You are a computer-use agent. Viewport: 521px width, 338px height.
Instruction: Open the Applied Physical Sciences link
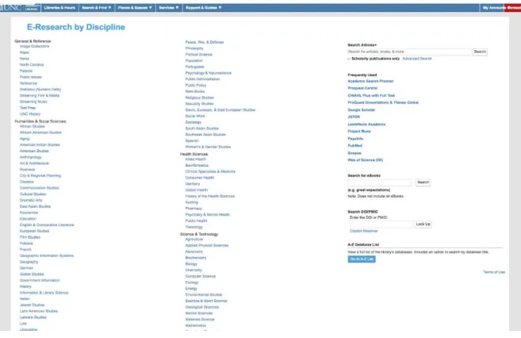tap(207, 246)
